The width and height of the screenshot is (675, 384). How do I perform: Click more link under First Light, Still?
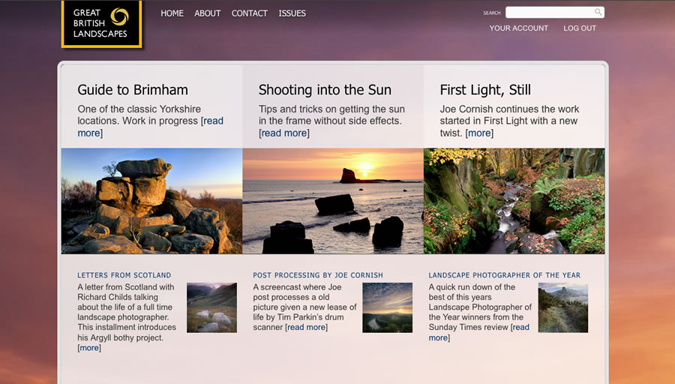479,133
